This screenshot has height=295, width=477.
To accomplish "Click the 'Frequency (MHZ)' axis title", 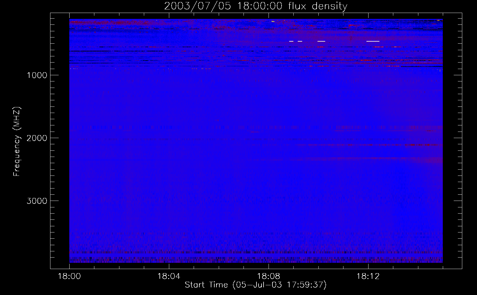I will [x=17, y=142].
